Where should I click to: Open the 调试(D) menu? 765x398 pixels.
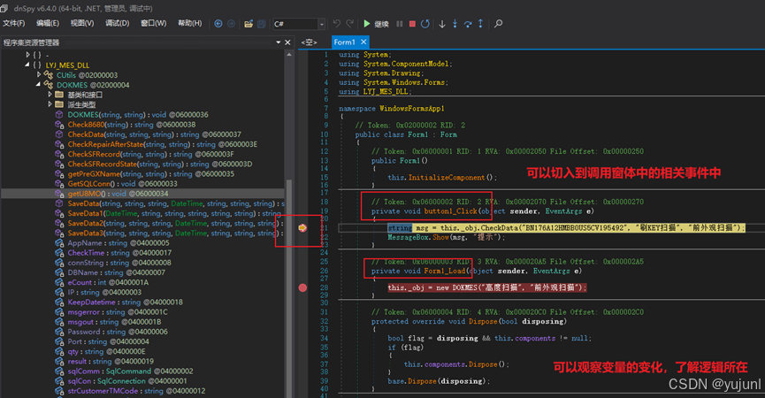point(117,23)
